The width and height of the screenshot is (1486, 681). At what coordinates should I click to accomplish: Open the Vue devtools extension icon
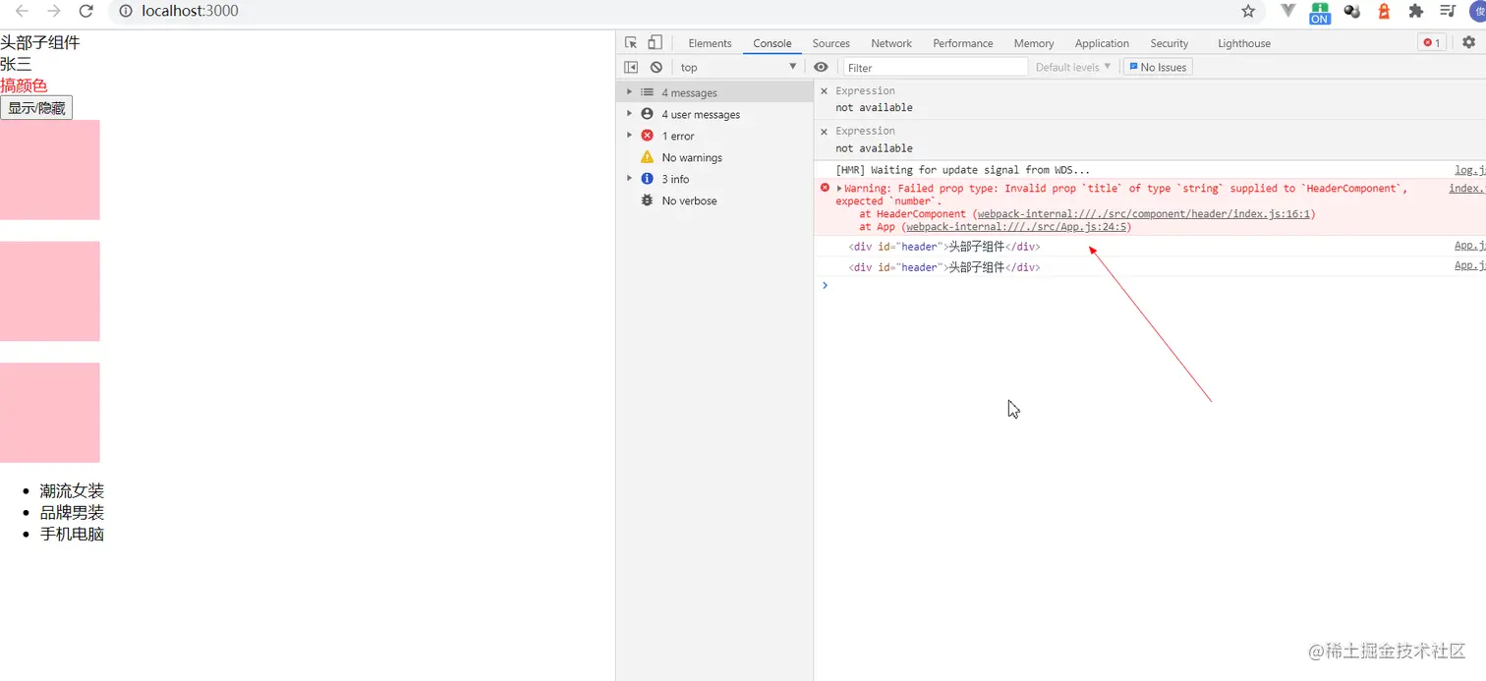[x=1287, y=11]
